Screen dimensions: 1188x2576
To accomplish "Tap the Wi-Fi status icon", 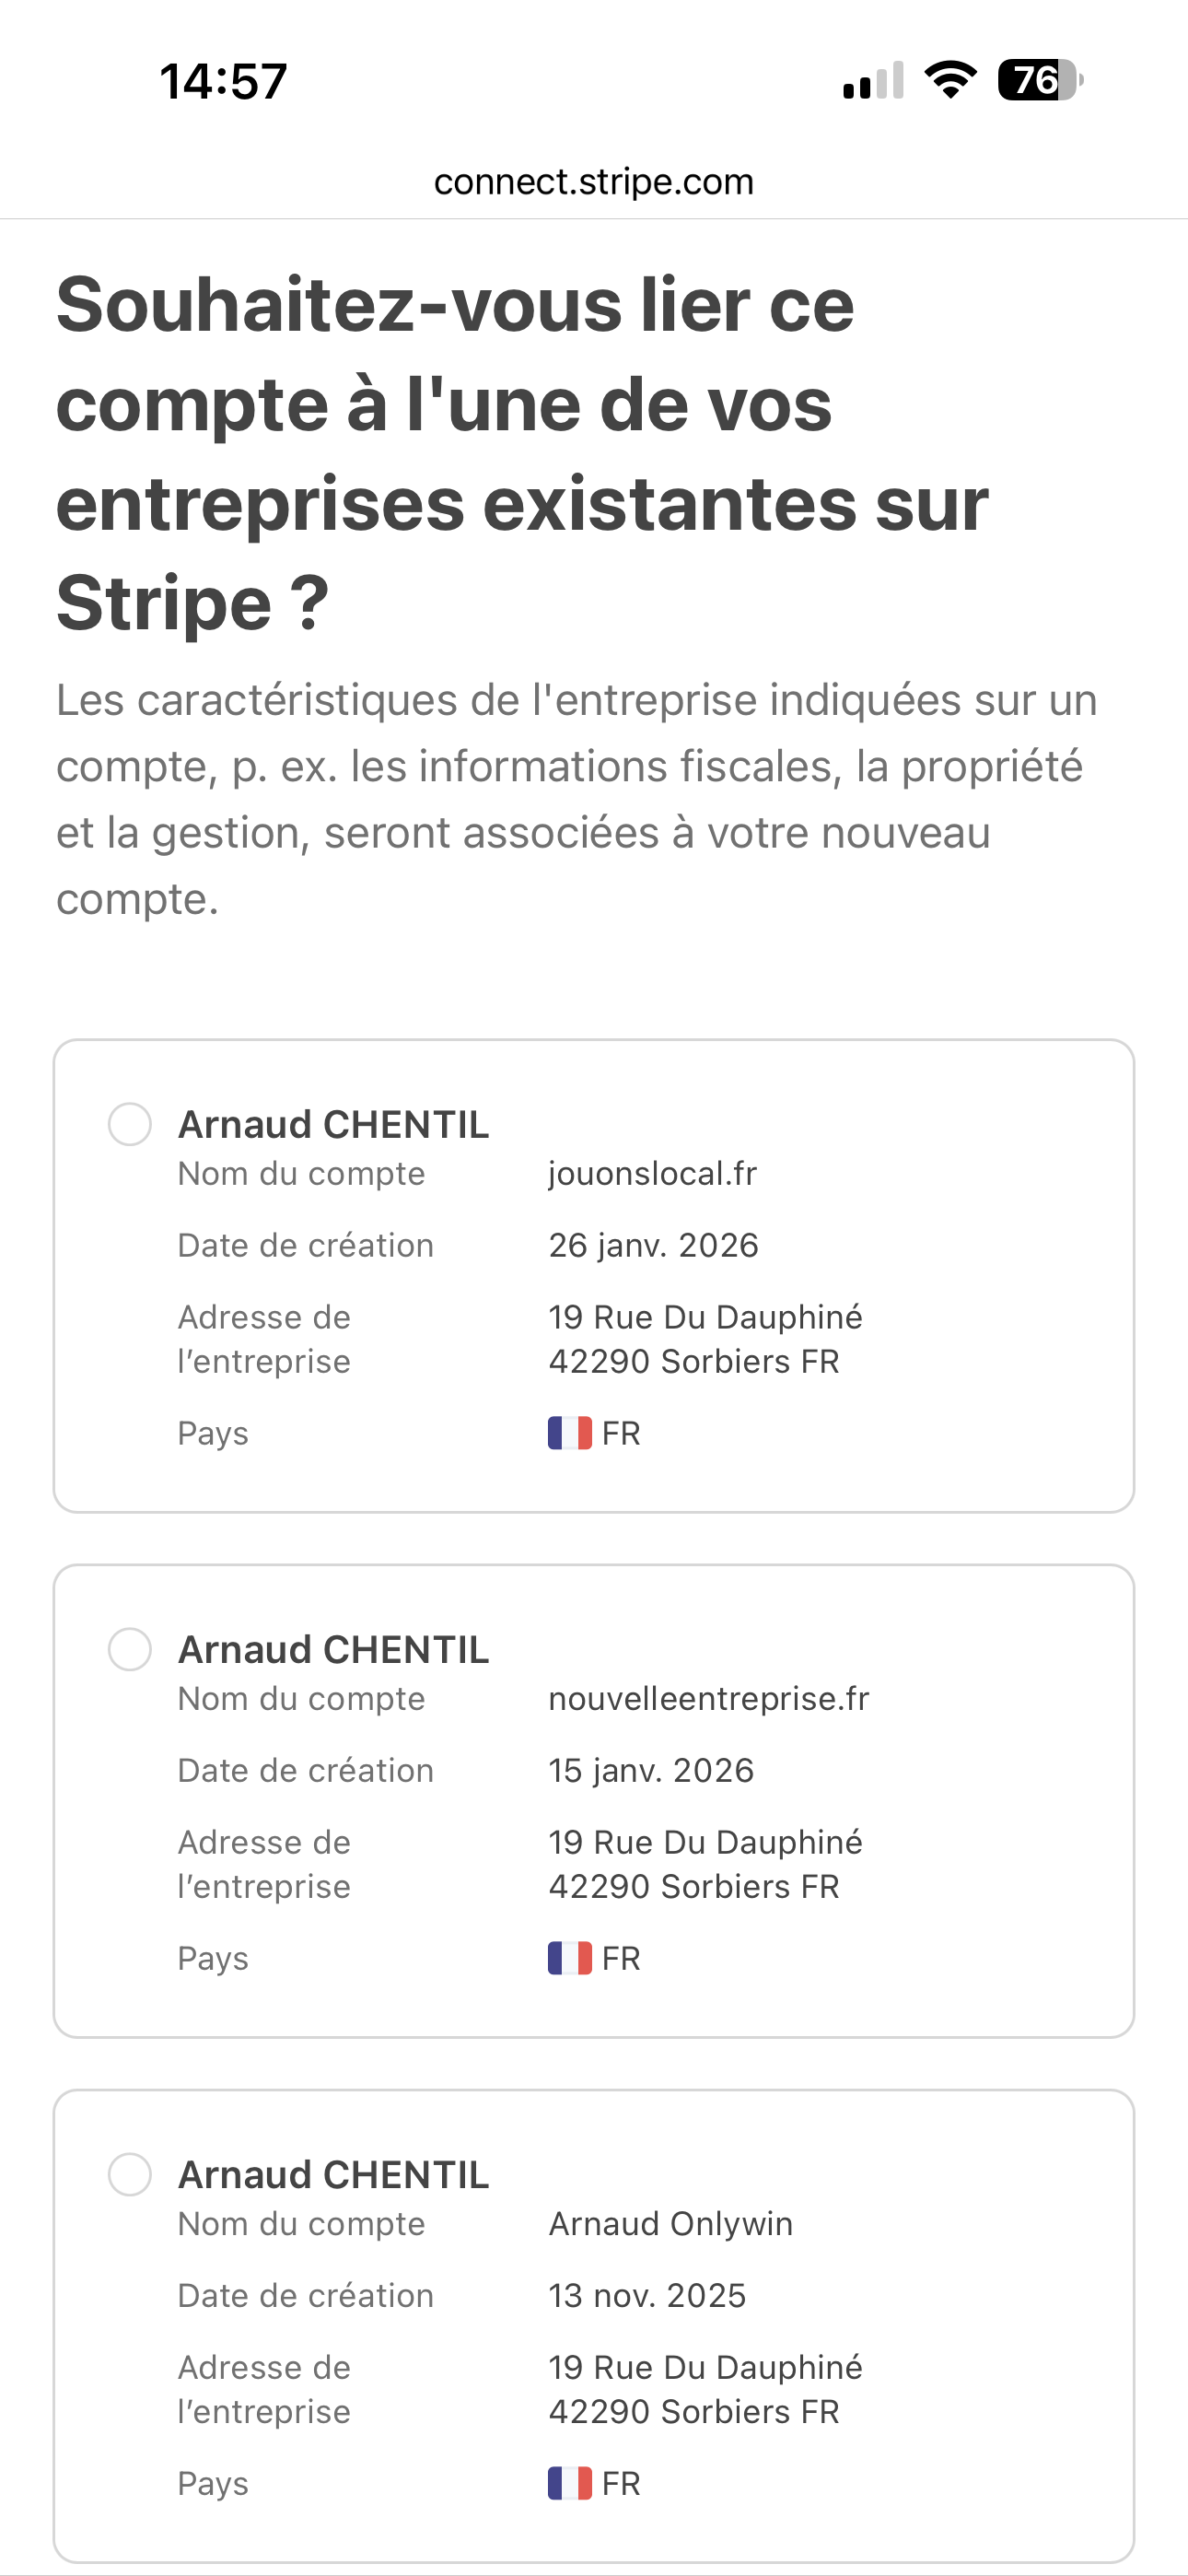I will click(x=950, y=80).
